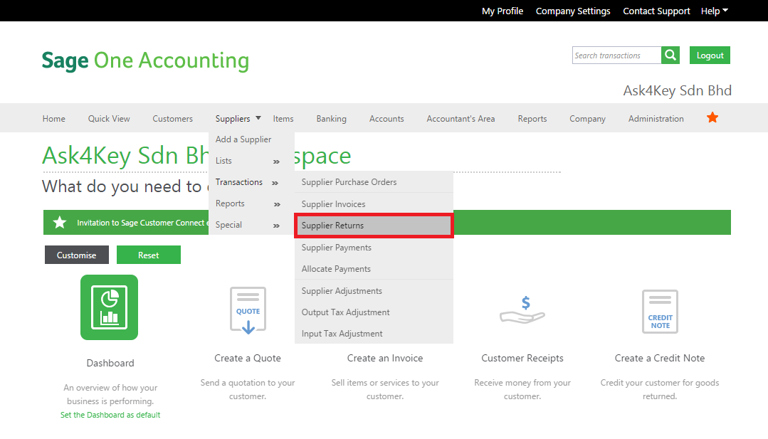
Task: Click the Create an Invoice label
Action: [x=385, y=358]
